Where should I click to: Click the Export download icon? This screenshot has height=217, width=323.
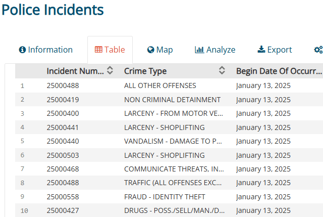(261, 50)
